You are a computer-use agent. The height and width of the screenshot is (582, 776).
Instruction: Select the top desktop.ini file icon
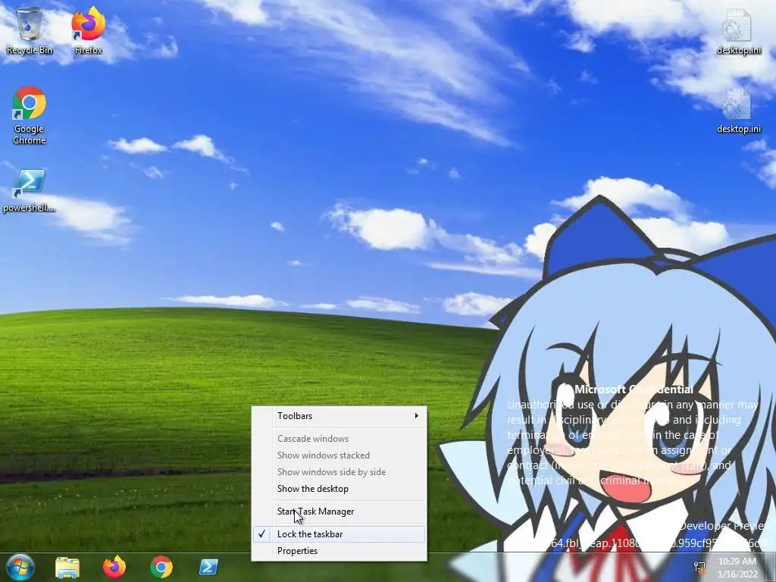738,32
